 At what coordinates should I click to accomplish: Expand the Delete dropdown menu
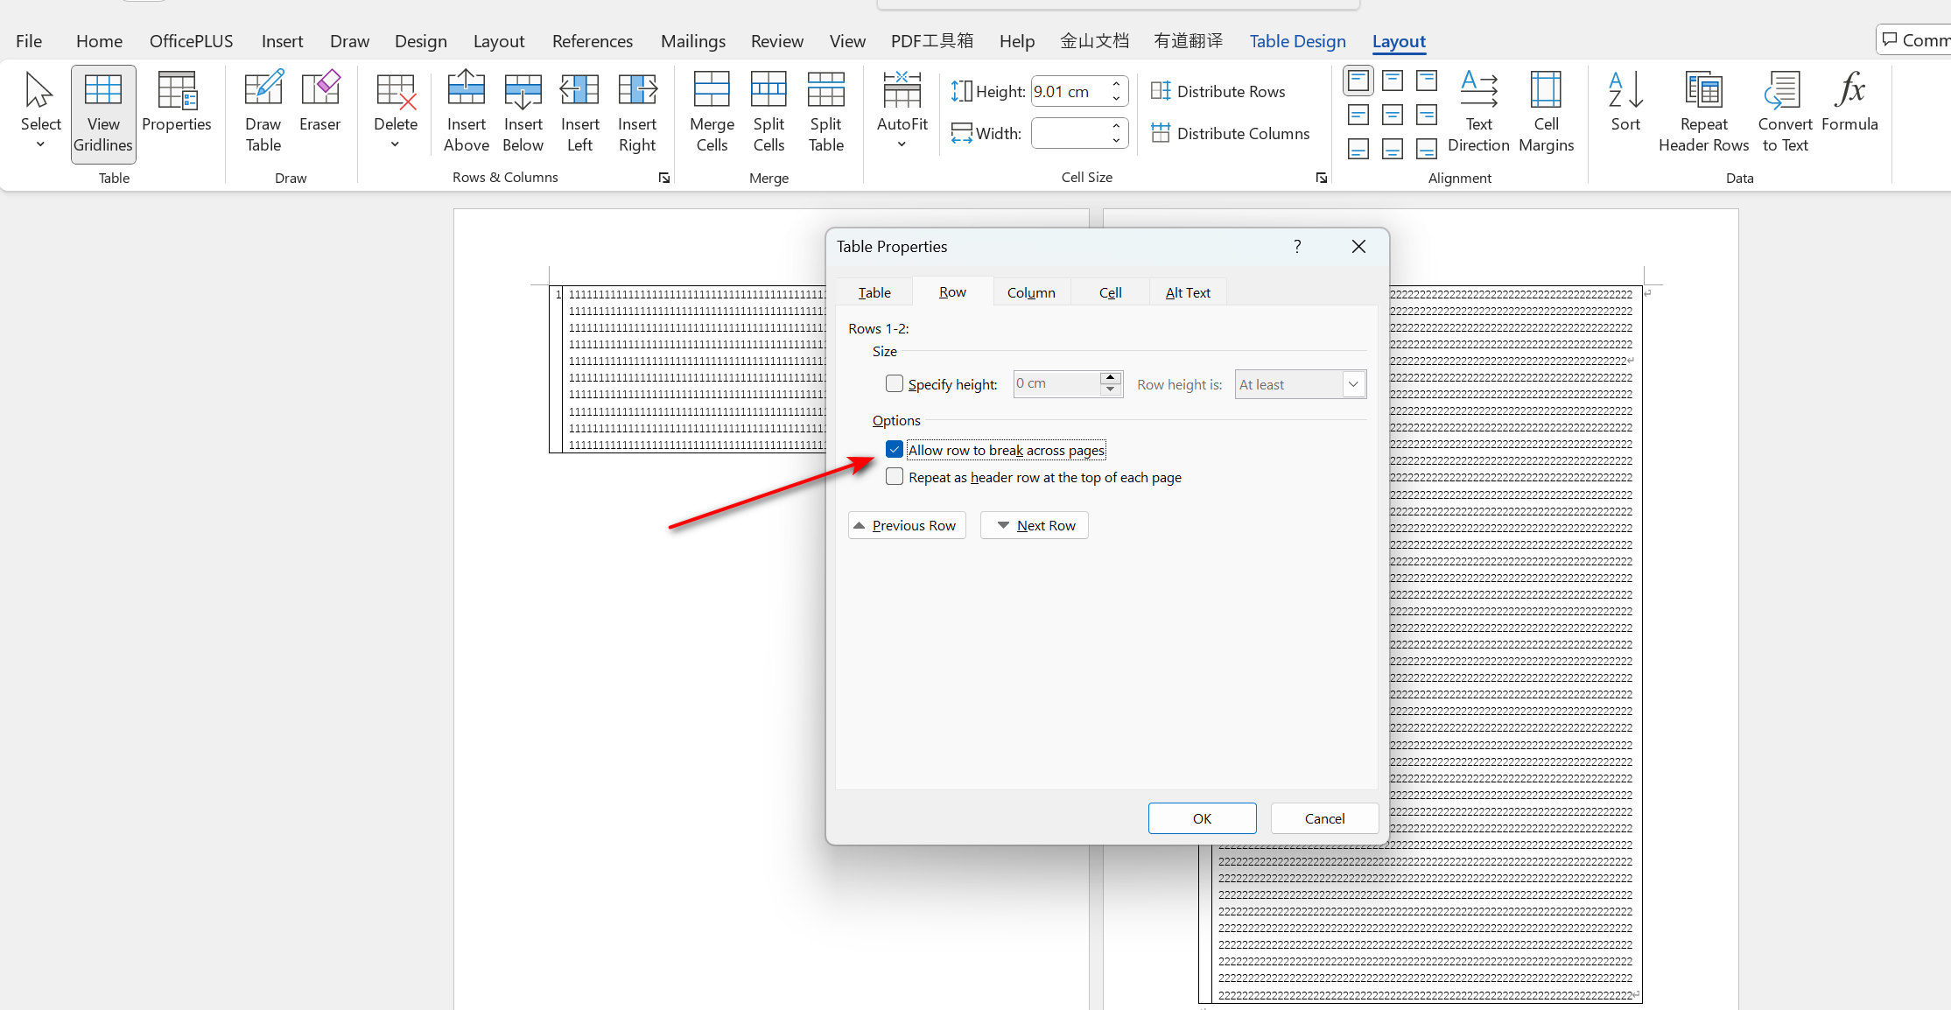(395, 144)
